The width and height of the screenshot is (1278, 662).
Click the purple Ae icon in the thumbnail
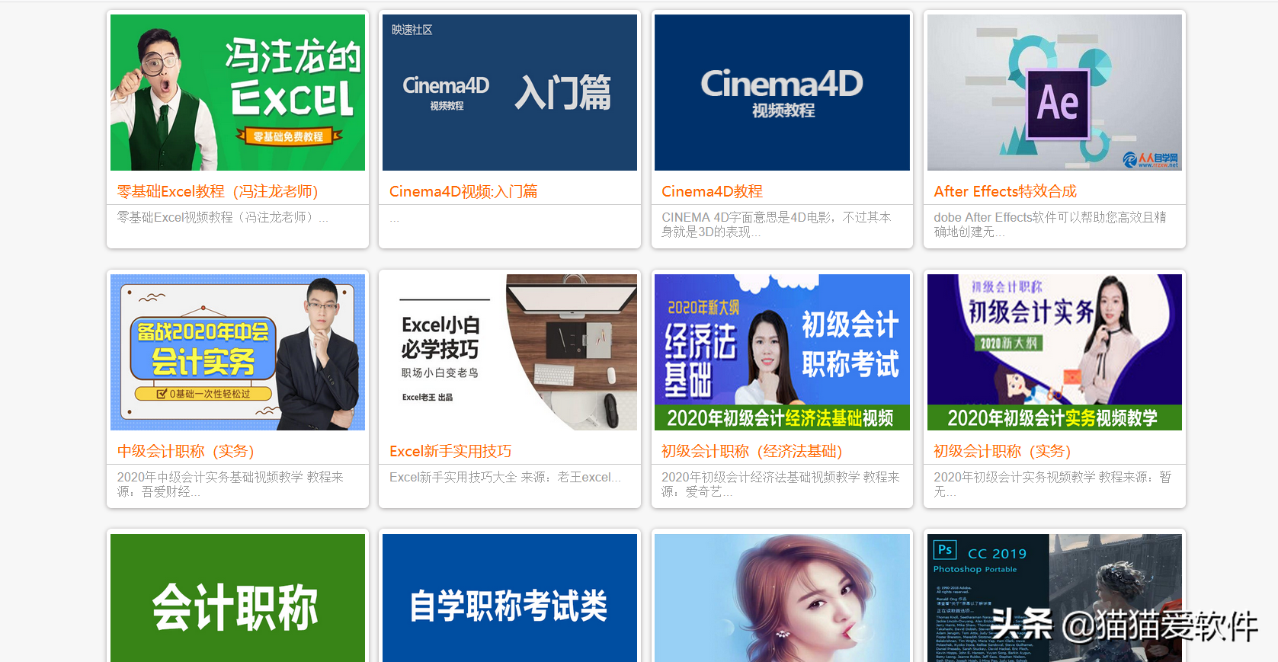(1058, 103)
